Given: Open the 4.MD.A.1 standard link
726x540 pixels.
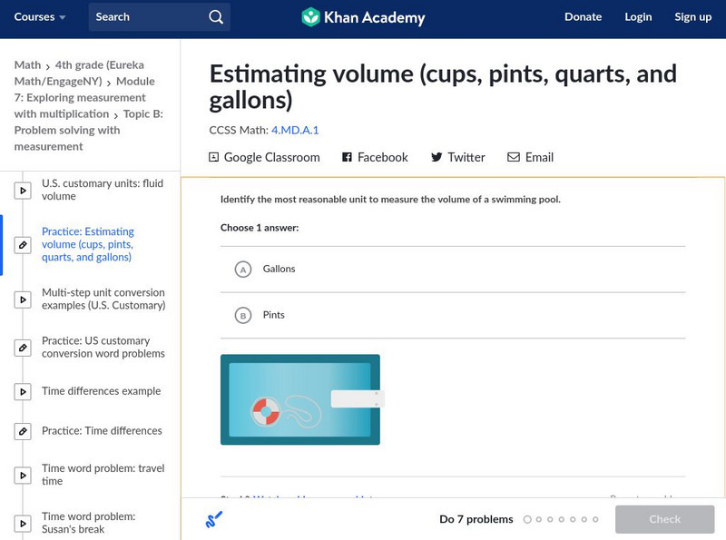Looking at the screenshot, I should coord(295,130).
